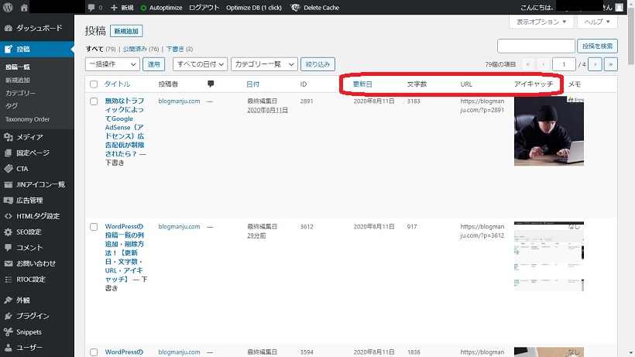Screen dimensions: 635x357
Task: Click inside the post search field
Action: pyautogui.click(x=536, y=46)
